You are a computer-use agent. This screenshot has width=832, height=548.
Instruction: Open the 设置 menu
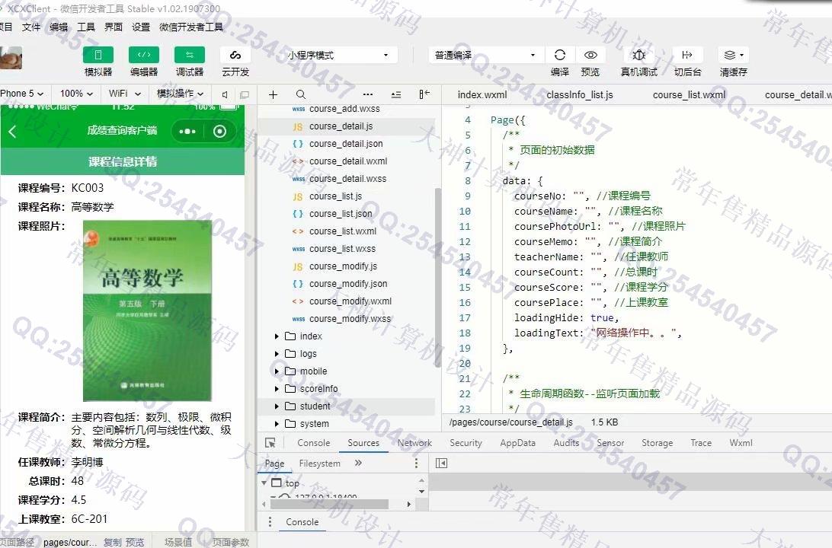(141, 27)
